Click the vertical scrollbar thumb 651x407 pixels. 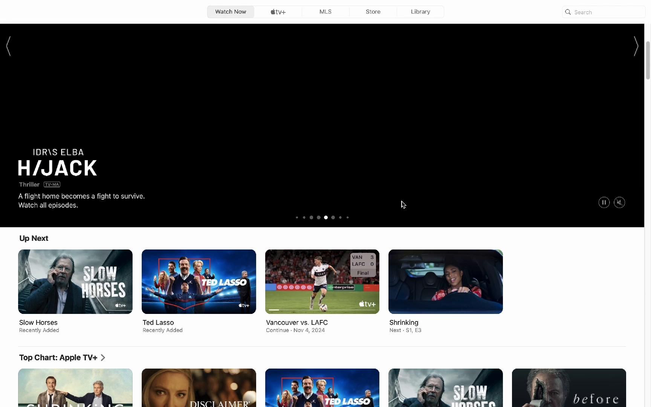(648, 60)
